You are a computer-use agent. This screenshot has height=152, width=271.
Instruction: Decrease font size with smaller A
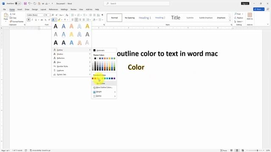pos(56,15)
